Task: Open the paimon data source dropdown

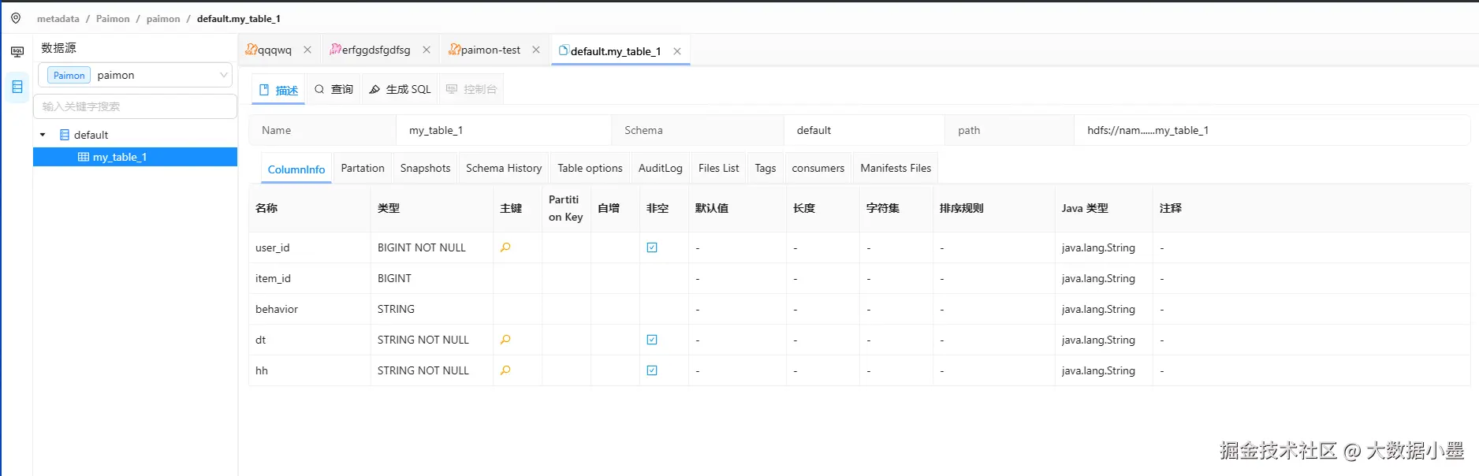Action: point(136,75)
